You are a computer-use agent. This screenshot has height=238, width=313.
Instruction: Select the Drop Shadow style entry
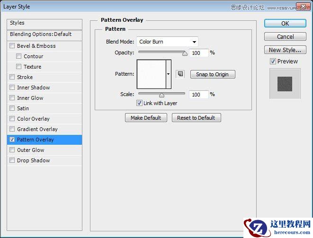click(x=45, y=160)
